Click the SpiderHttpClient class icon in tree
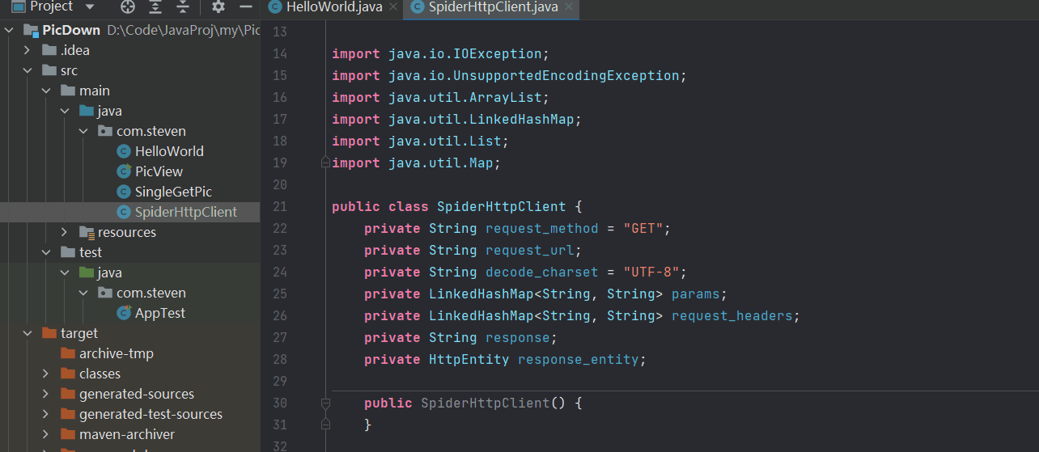This screenshot has width=1039, height=452. pyautogui.click(x=123, y=212)
